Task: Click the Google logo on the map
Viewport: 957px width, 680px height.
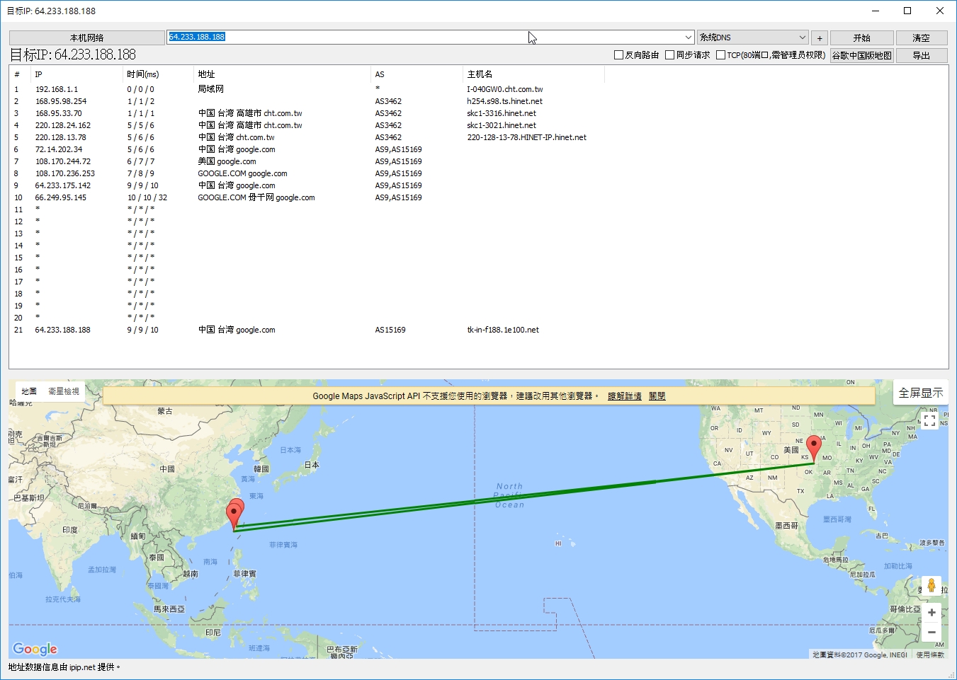Action: click(35, 649)
